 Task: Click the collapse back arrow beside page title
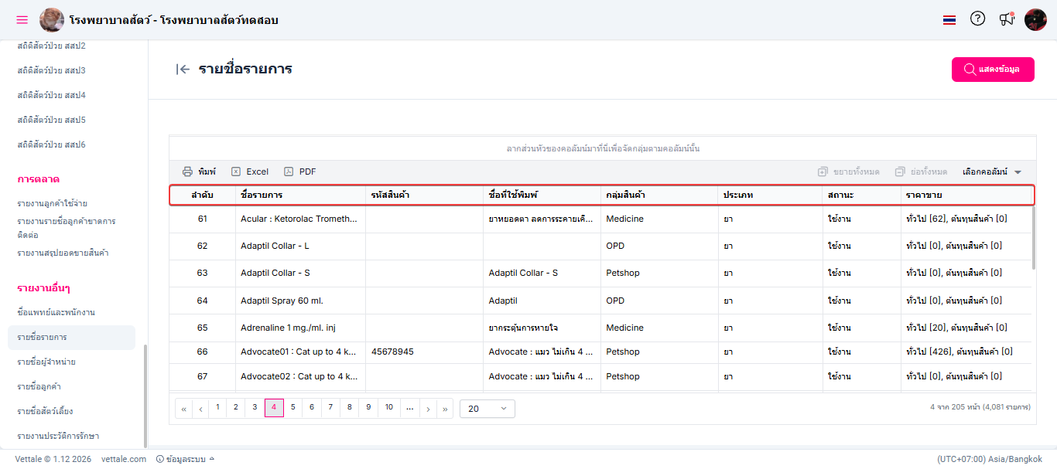pos(183,70)
